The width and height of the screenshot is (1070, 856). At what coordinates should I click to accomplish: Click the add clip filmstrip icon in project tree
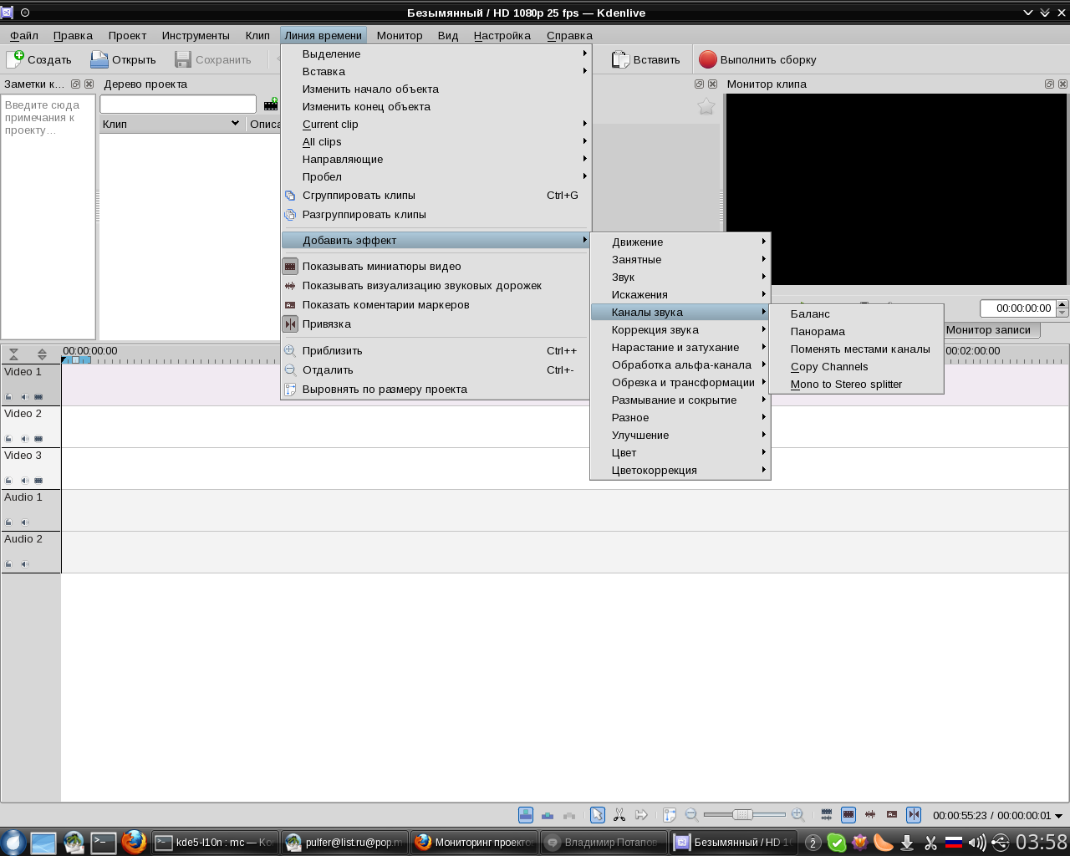[x=271, y=104]
